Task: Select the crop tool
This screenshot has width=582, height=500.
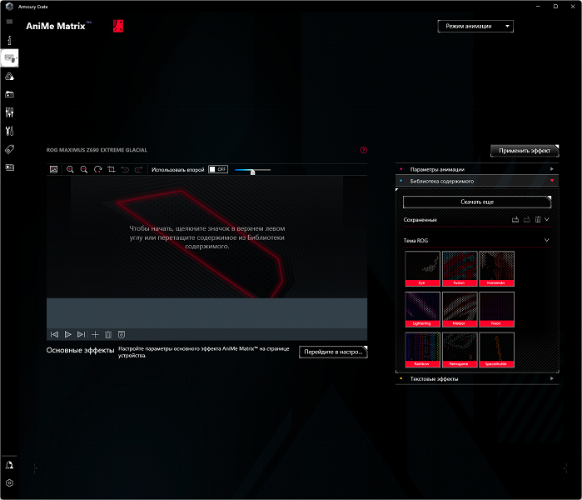Action: (x=112, y=169)
